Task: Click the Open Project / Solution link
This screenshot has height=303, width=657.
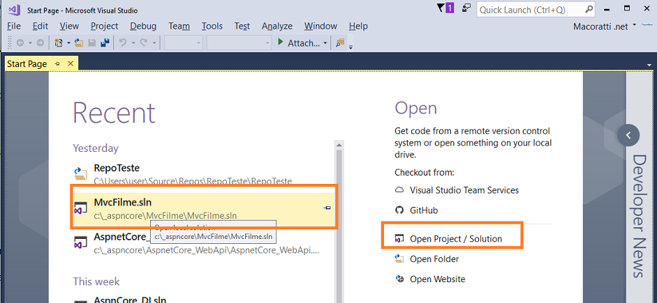Action: pos(456,239)
